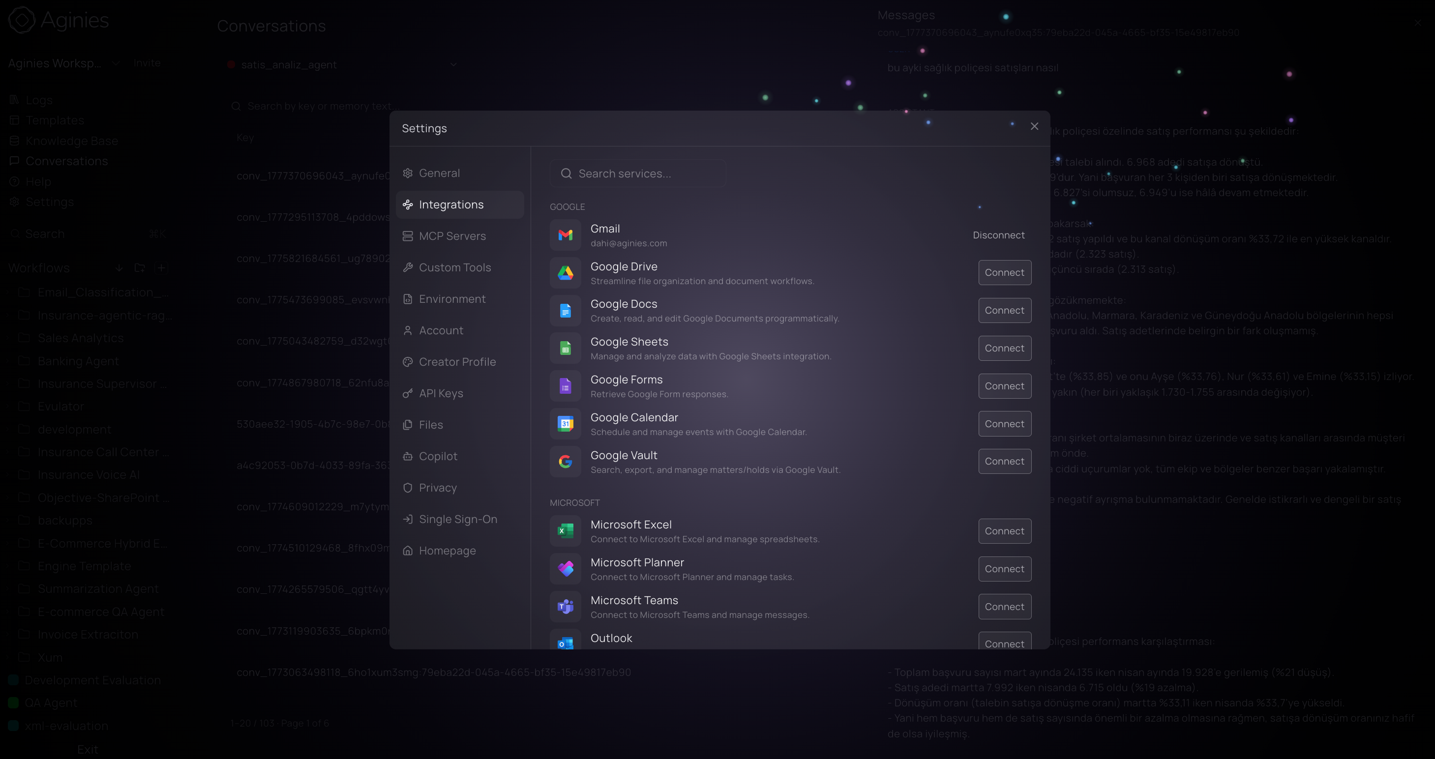This screenshot has width=1435, height=759.
Task: Click the Workflows download arrow icon
Action: 119,268
